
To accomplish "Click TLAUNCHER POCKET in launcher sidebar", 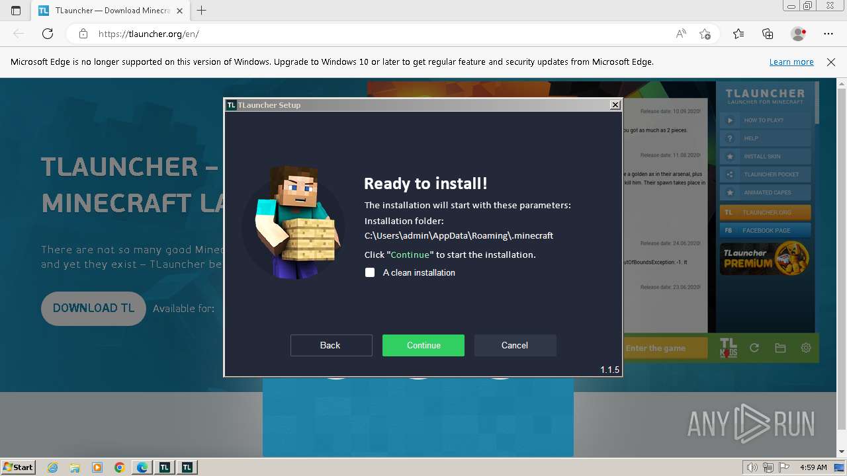I will tap(766, 175).
